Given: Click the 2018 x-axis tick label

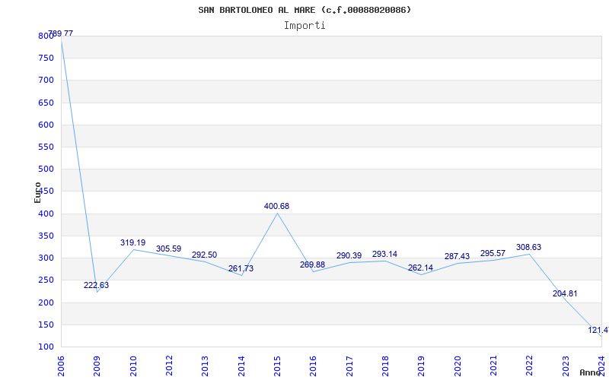Looking at the screenshot, I should (x=385, y=366).
